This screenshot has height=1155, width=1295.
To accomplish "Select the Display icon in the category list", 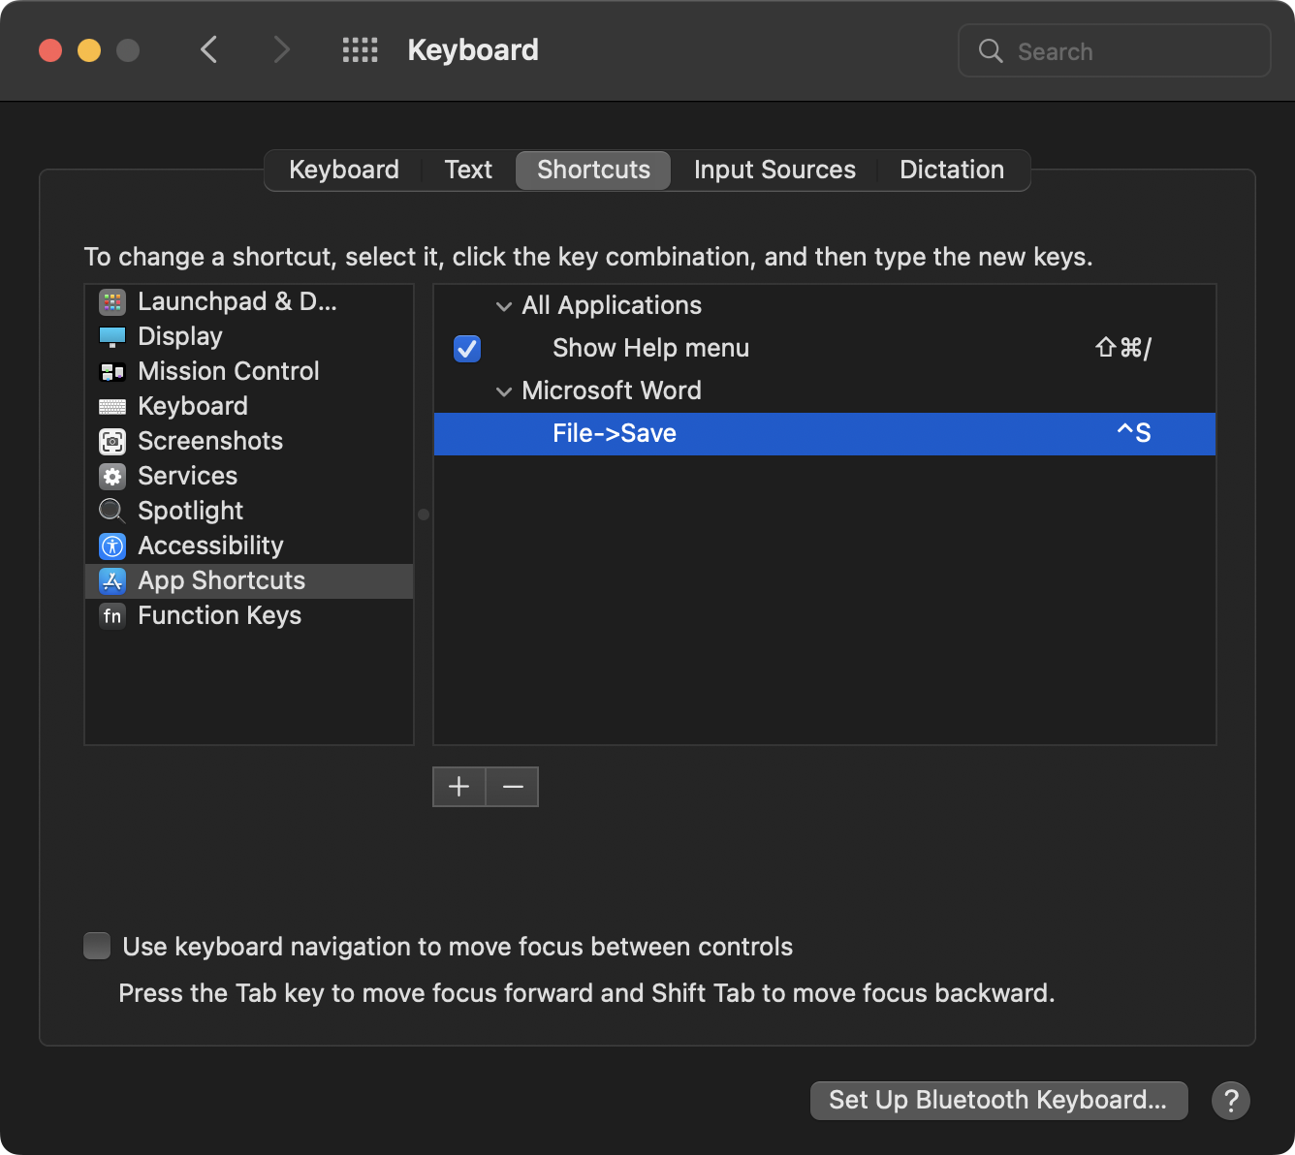I will tap(112, 337).
